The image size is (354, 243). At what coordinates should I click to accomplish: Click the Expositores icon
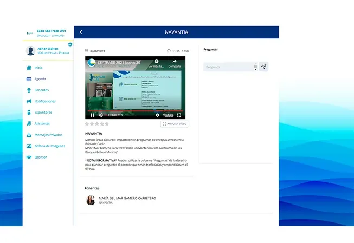click(29, 112)
